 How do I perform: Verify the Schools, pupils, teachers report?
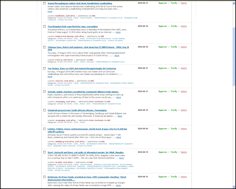click(174, 91)
